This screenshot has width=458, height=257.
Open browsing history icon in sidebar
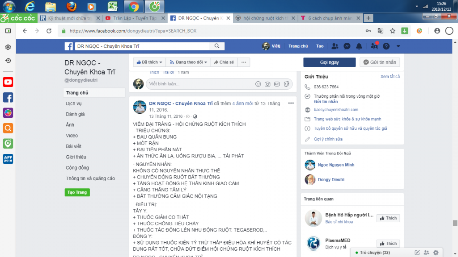(x=8, y=61)
